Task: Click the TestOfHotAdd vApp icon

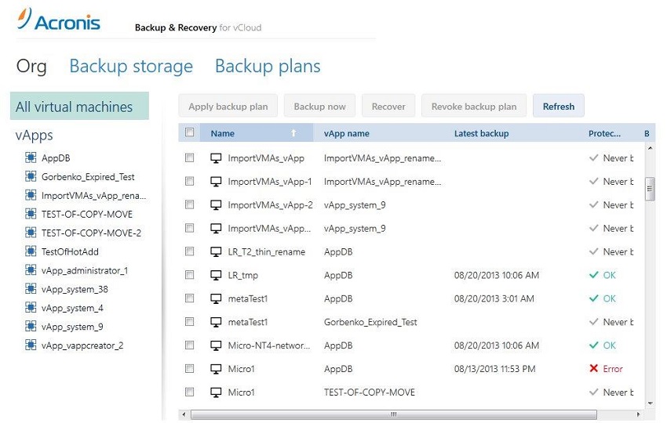Action: (31, 251)
